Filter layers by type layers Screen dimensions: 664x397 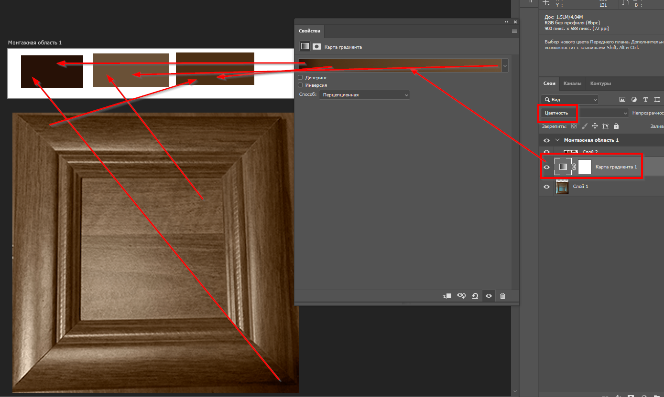pyautogui.click(x=646, y=99)
